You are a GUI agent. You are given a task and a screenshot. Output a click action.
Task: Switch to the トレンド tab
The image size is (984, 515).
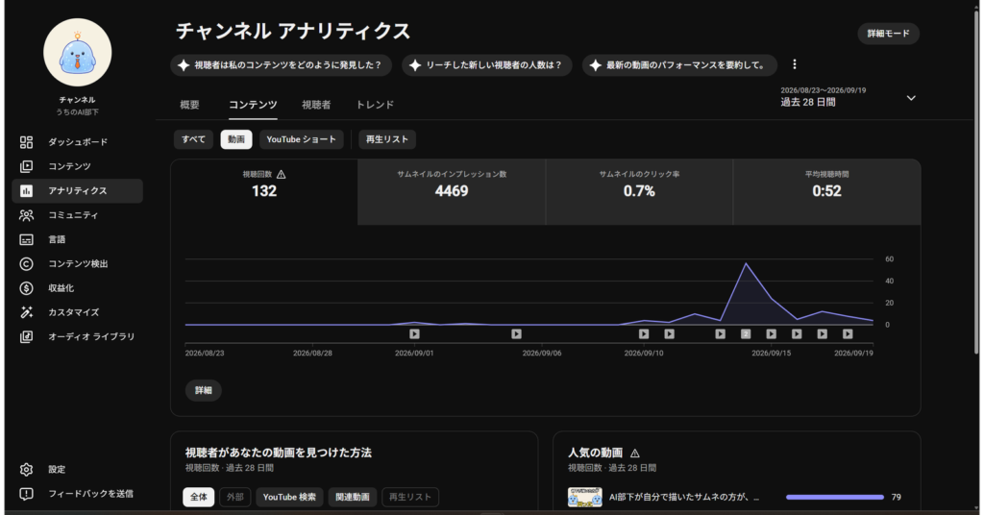tap(375, 105)
